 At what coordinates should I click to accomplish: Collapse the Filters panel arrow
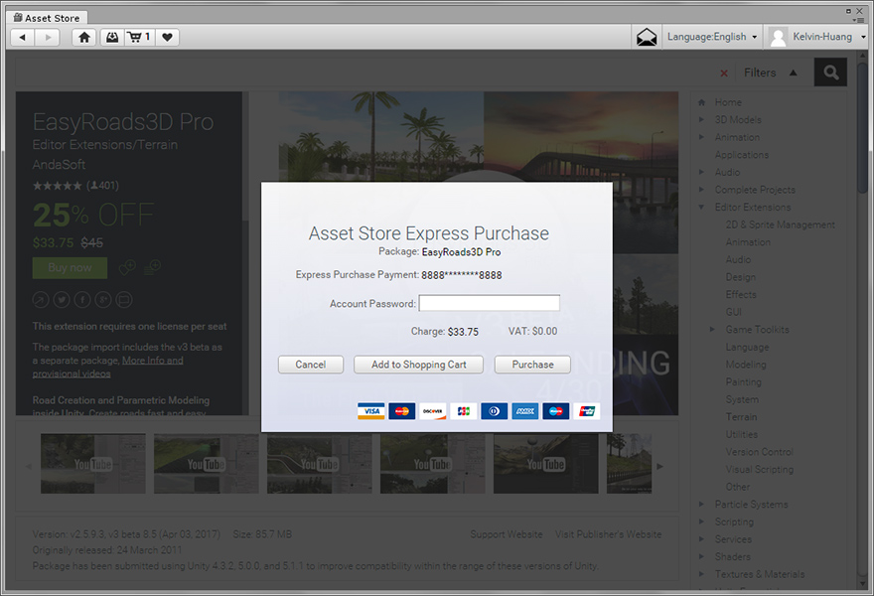pos(793,73)
